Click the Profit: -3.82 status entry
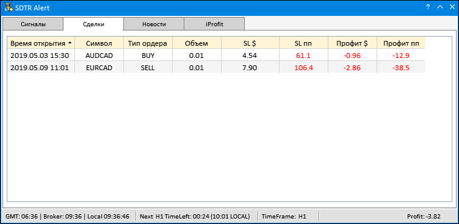The height and width of the screenshot is (224, 459). [x=424, y=217]
